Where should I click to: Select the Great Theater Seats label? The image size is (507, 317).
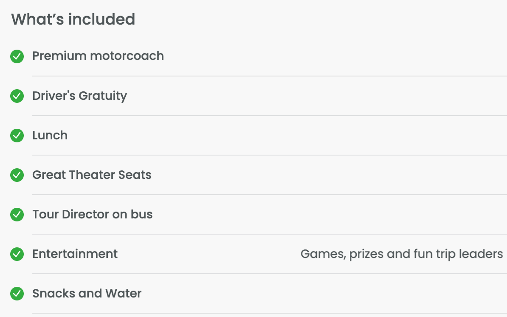(x=92, y=175)
